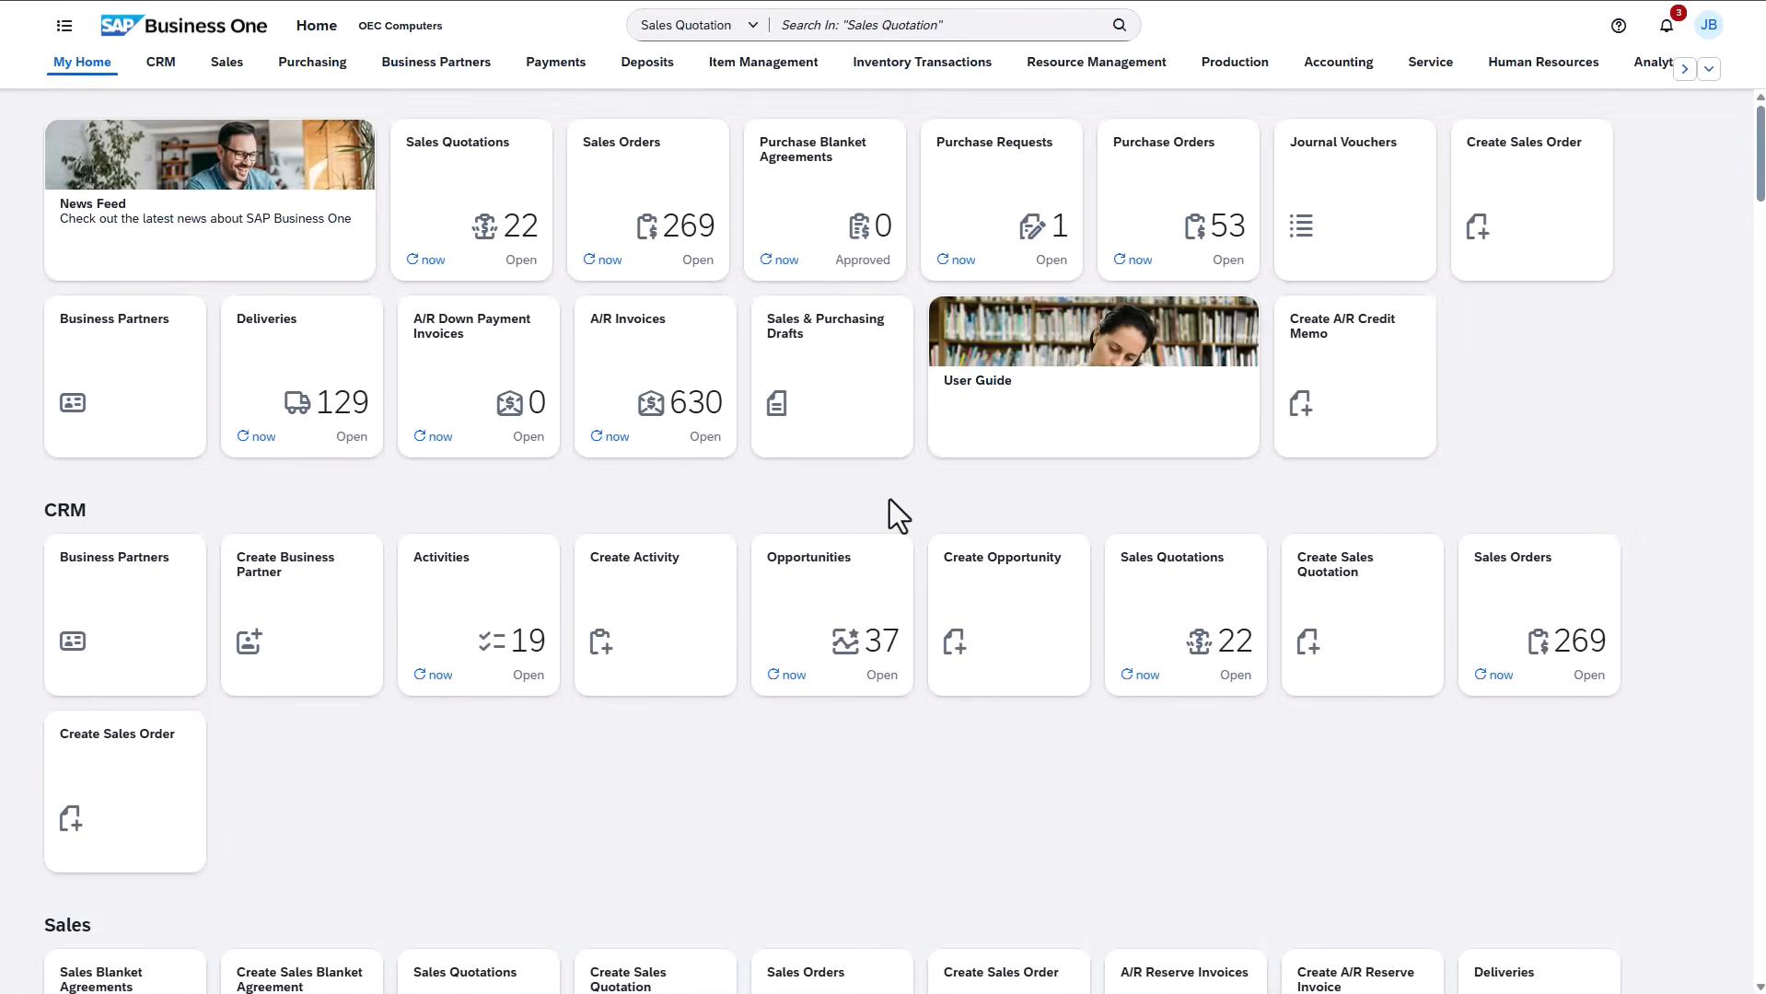
Task: Open the Item Management tab
Action: (763, 62)
